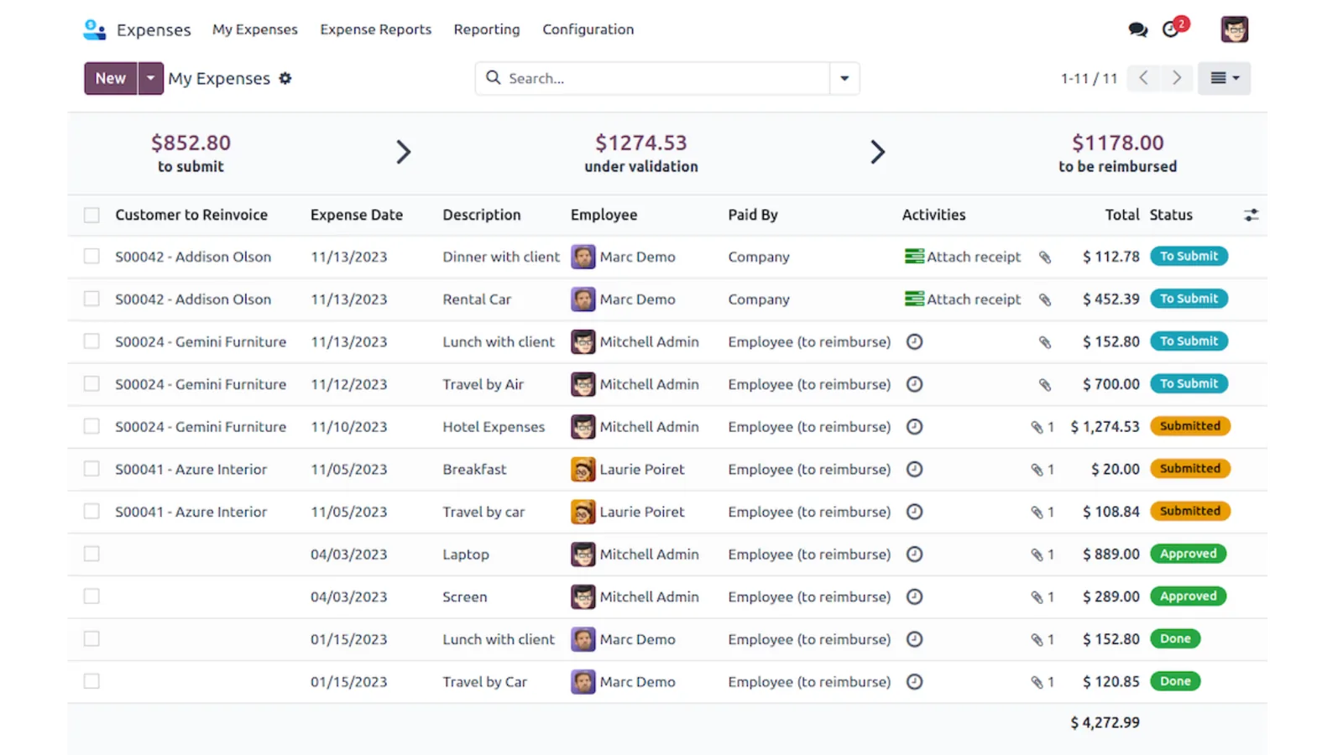This screenshot has width=1343, height=755.
Task: Click the gear icon next to My Expenses
Action: coord(285,78)
